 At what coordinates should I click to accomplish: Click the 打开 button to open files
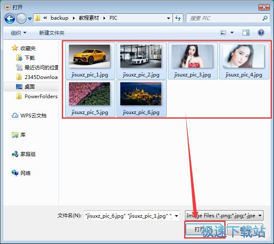pyautogui.click(x=204, y=229)
